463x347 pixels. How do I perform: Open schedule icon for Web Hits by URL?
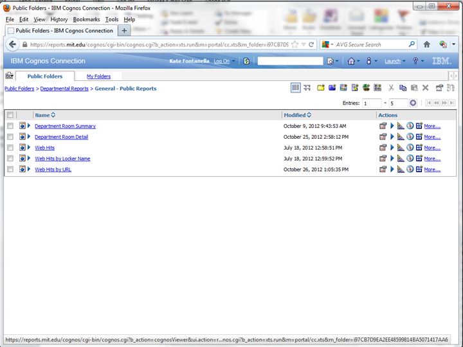(x=410, y=170)
